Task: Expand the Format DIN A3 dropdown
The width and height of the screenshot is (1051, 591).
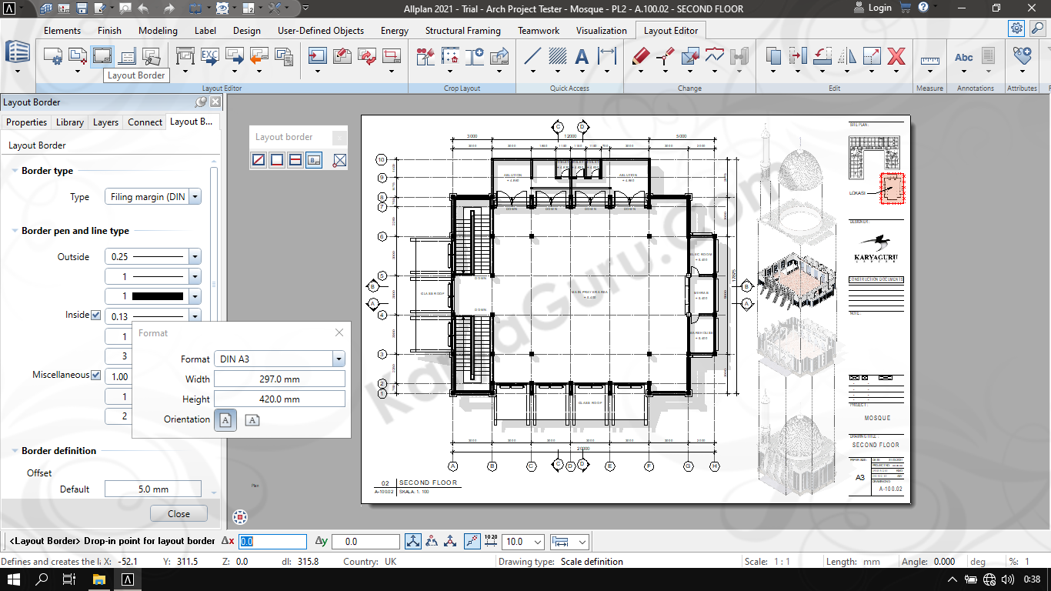Action: click(338, 359)
